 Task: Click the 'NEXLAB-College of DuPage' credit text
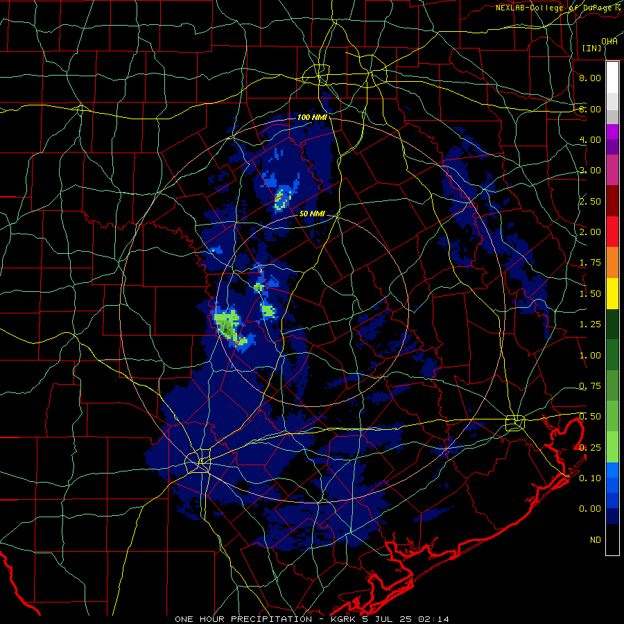point(556,8)
